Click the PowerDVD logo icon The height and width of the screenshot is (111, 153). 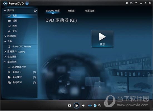pyautogui.click(x=5, y=4)
